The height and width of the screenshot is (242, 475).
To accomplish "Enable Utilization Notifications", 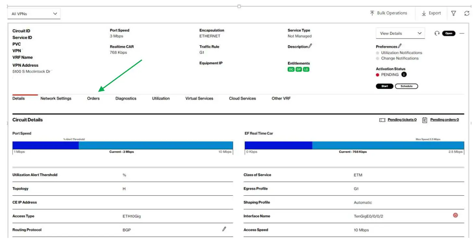I will point(377,53).
